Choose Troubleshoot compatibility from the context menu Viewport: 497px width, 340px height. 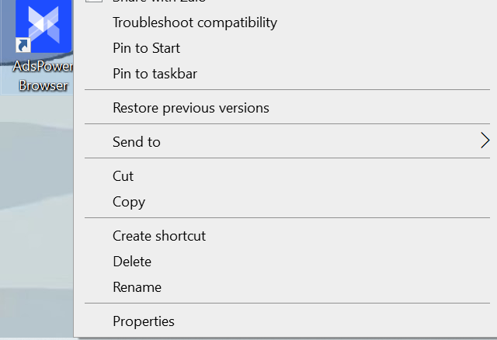[194, 23]
